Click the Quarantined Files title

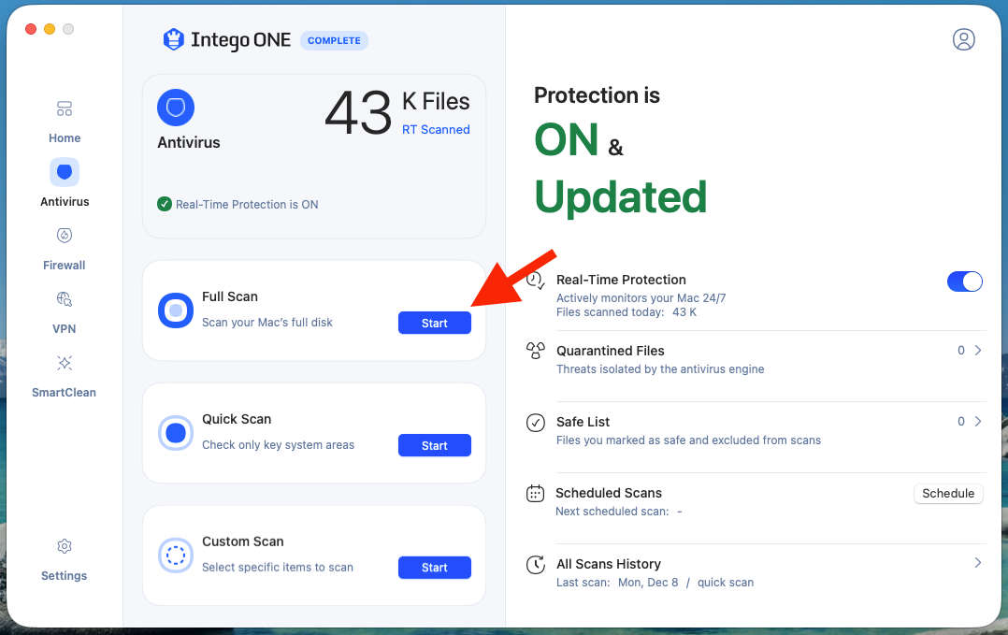tap(610, 351)
